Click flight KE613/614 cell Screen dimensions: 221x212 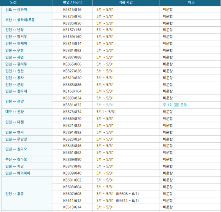72,207
